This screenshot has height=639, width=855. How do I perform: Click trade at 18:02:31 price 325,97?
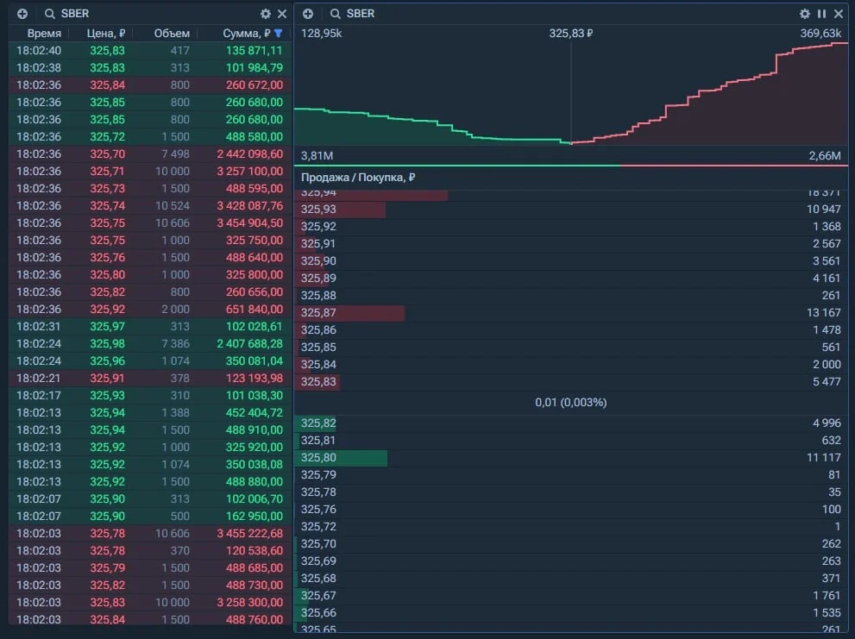point(150,327)
